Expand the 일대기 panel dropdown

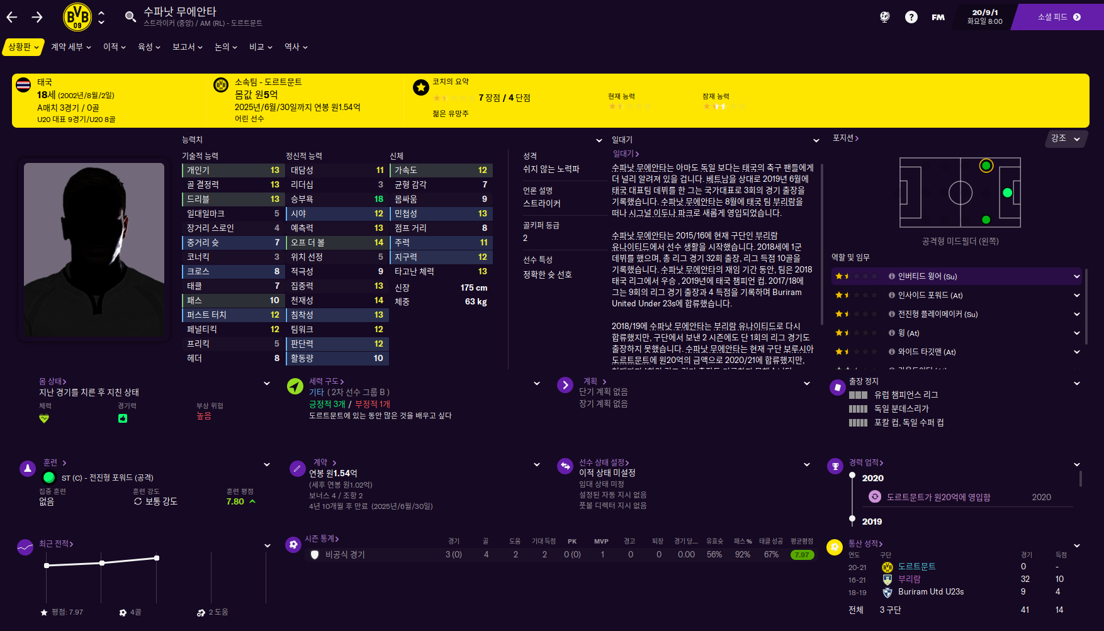[x=816, y=140]
